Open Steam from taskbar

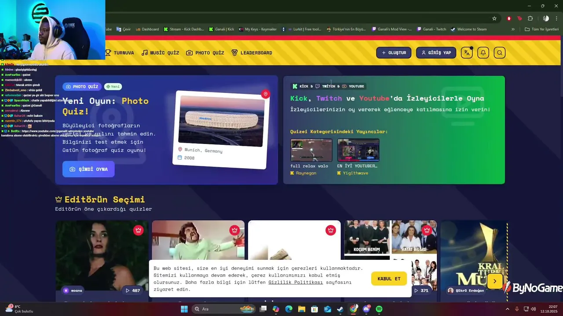click(x=340, y=309)
